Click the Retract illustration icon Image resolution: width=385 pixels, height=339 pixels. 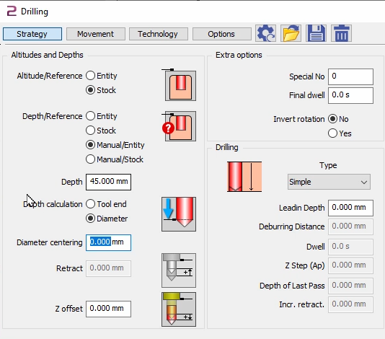point(179,270)
